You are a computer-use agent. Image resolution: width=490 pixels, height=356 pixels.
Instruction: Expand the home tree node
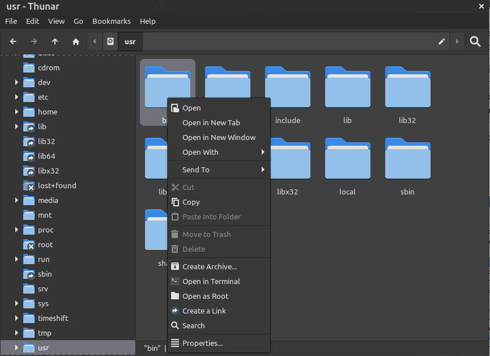pos(16,112)
